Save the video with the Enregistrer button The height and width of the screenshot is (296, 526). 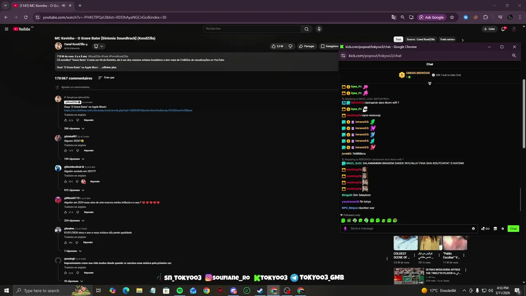tap(330, 46)
